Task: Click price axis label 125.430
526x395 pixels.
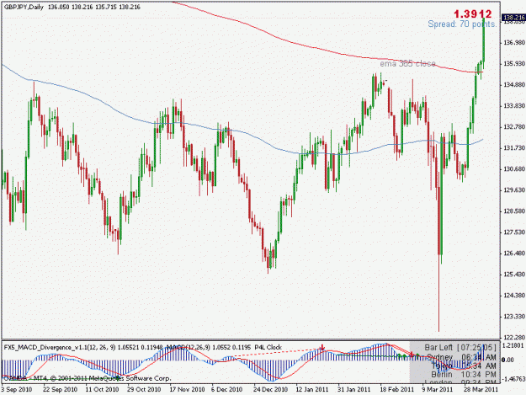Action: [514, 275]
